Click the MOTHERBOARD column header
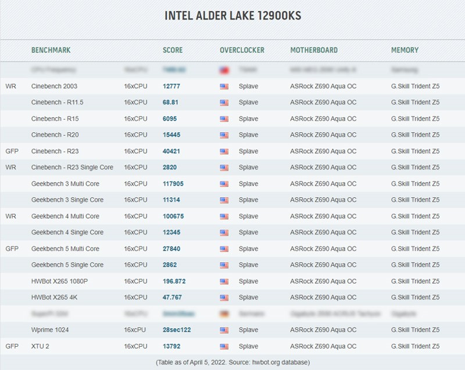Image resolution: width=465 pixels, height=370 pixels. [314, 50]
